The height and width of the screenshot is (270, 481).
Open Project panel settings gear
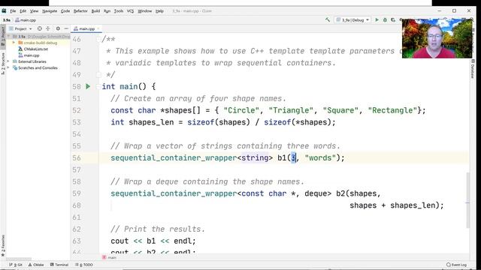[x=58, y=28]
